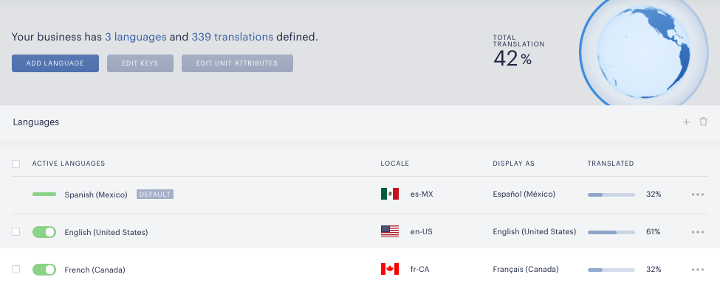This screenshot has width=720, height=291.
Task: Click the Edit Unit Attributes button
Action: (237, 63)
